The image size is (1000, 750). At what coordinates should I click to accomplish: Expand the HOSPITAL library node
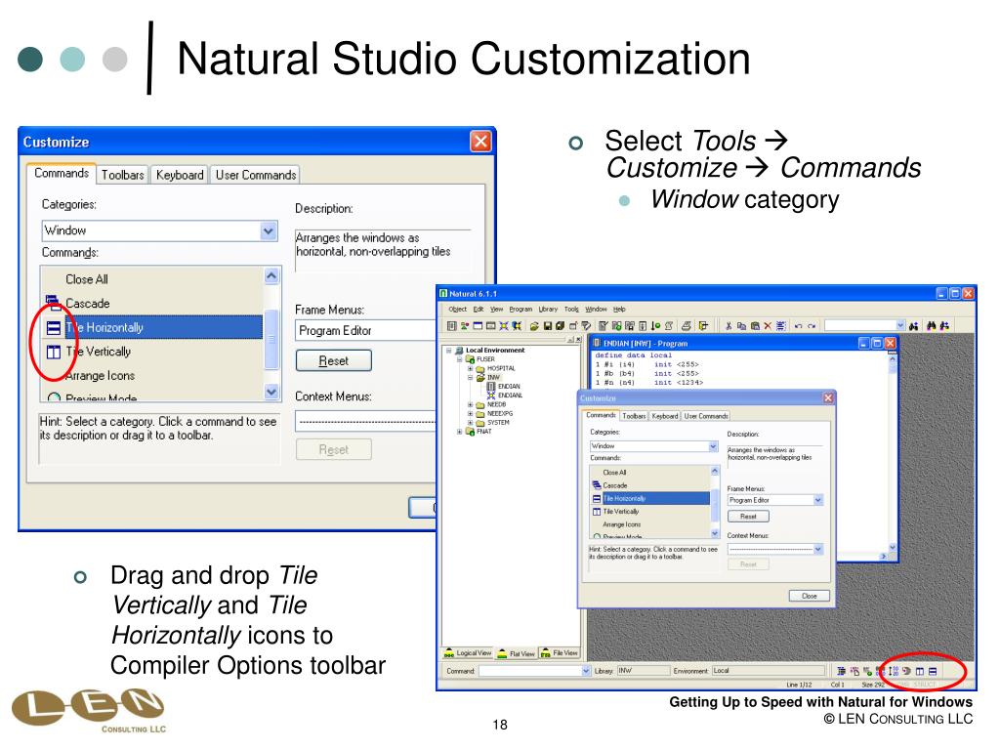click(470, 368)
